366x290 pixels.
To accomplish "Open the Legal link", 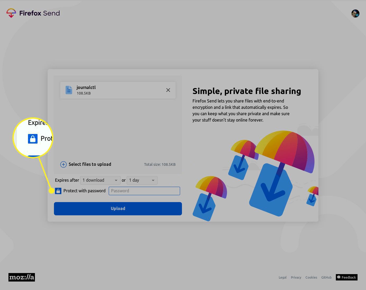I will [x=282, y=278].
